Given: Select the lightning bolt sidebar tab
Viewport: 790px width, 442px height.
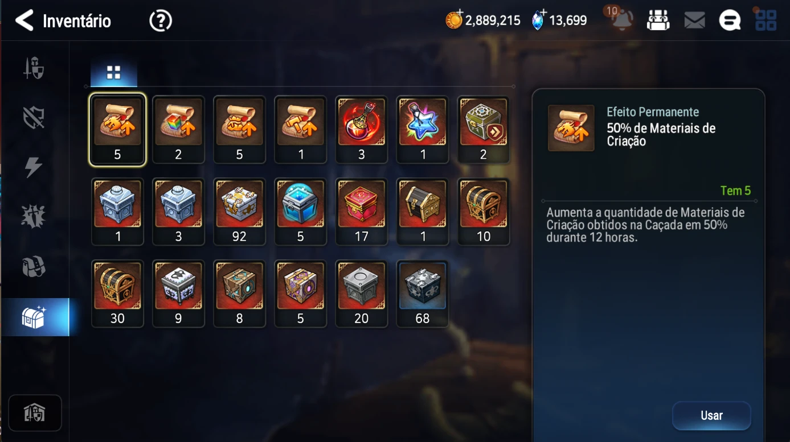Looking at the screenshot, I should (x=33, y=167).
